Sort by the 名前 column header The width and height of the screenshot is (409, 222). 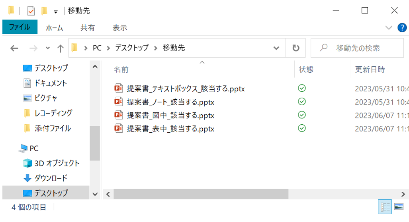(121, 69)
